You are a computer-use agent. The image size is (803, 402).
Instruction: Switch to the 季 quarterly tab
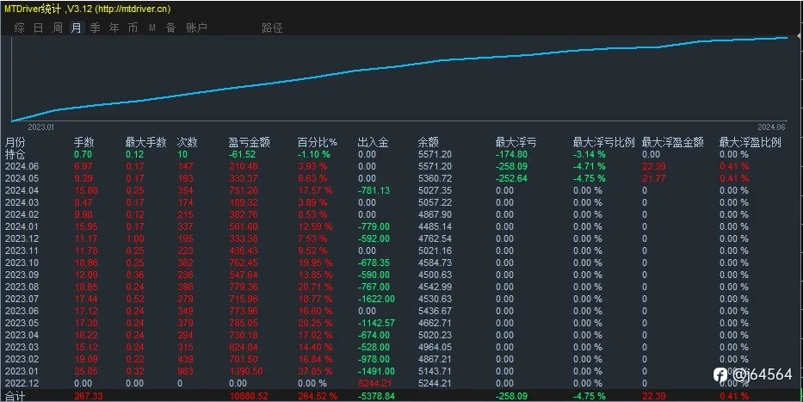96,28
